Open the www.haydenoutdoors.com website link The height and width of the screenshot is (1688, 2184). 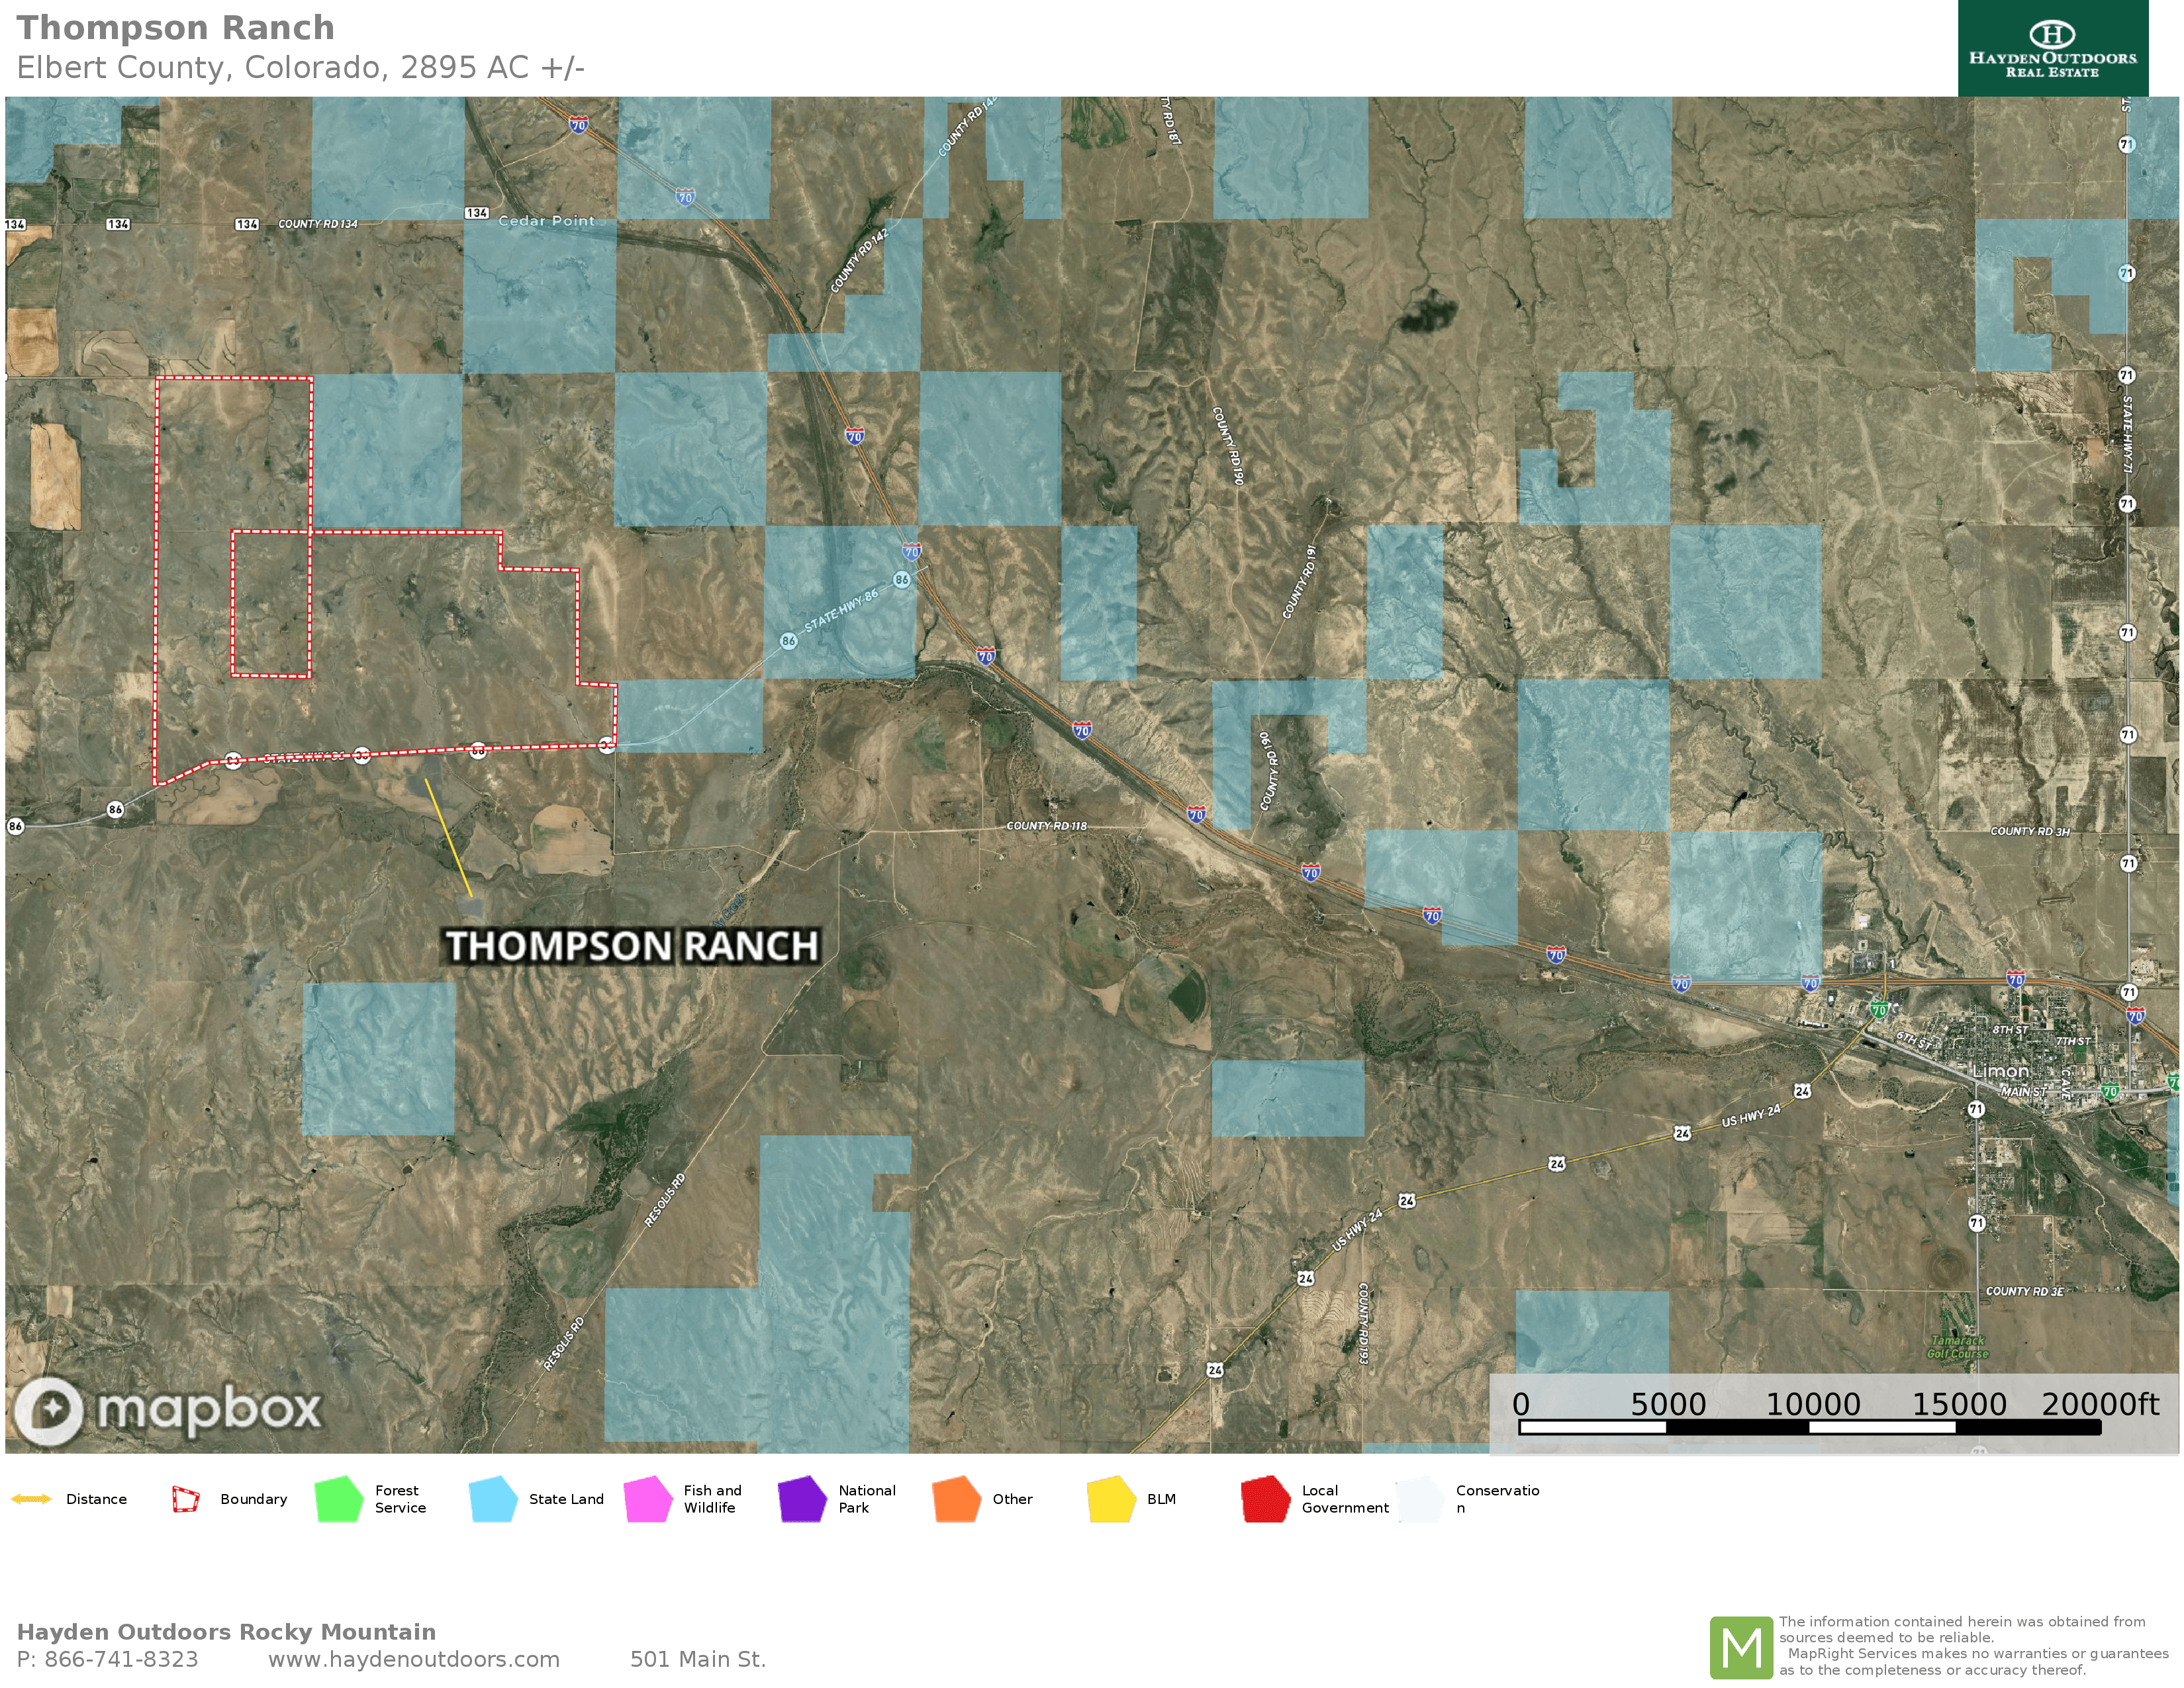413,1659
